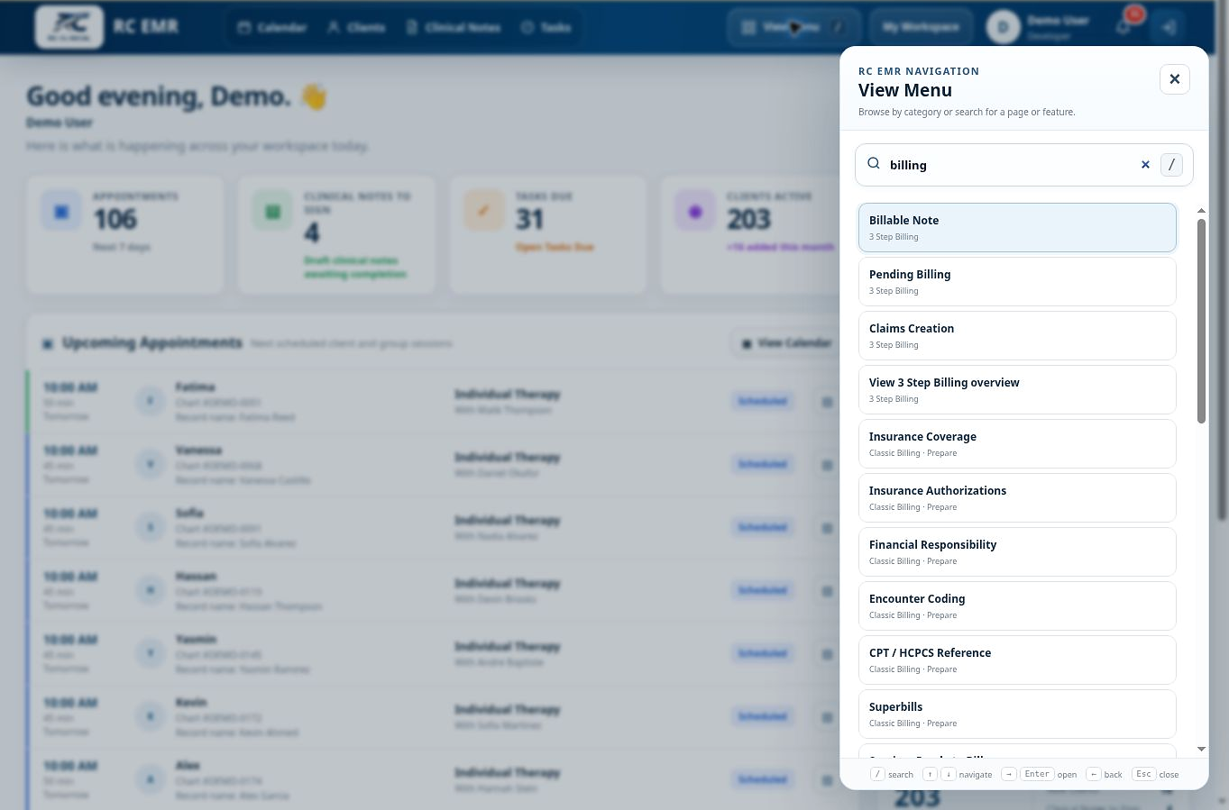Select Financial Responsibility result

[1017, 551]
